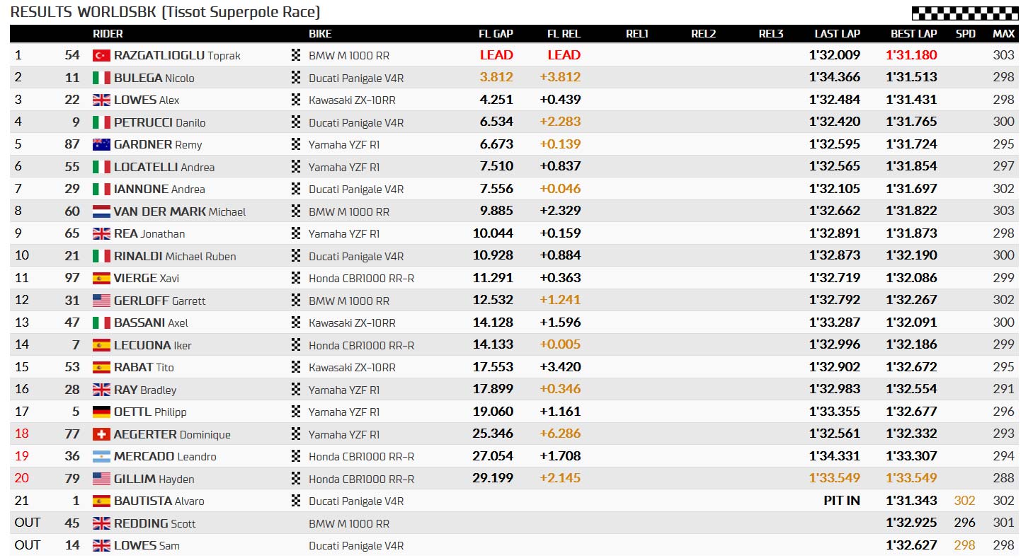Click the Australian flag beside Gardner
This screenshot has width=1033, height=558.
point(101,144)
